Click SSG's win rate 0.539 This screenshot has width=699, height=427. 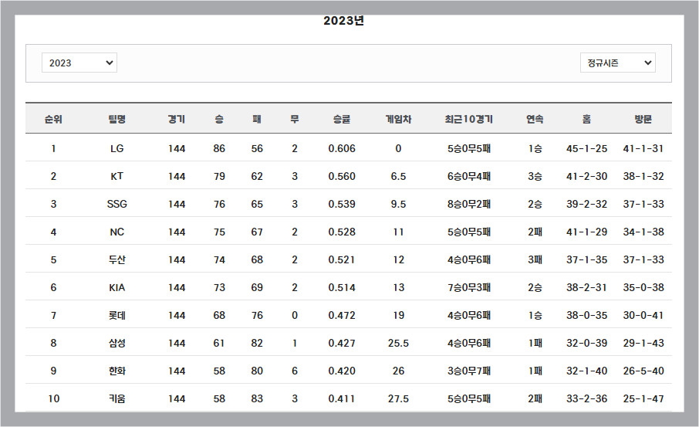(342, 205)
